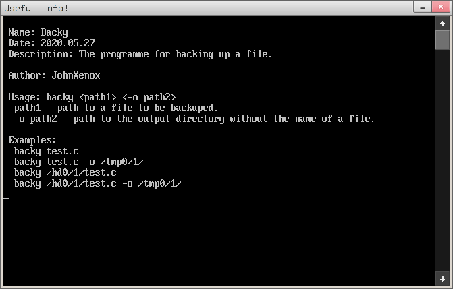
Task: Click the blinking text cursor below the examples
Action: [6, 198]
